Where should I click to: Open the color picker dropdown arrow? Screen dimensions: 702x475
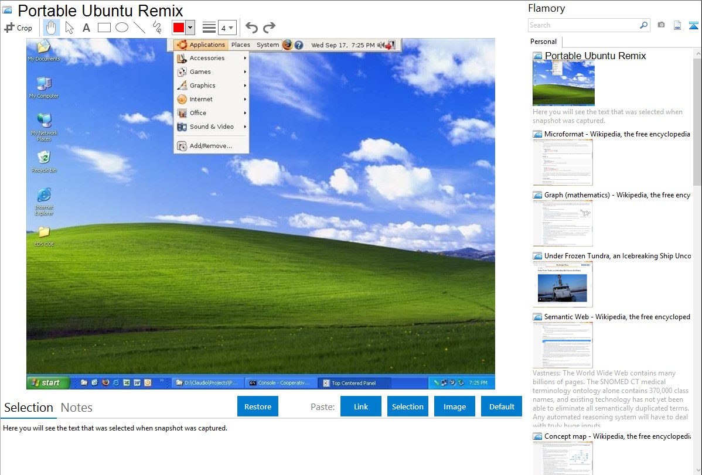(190, 28)
